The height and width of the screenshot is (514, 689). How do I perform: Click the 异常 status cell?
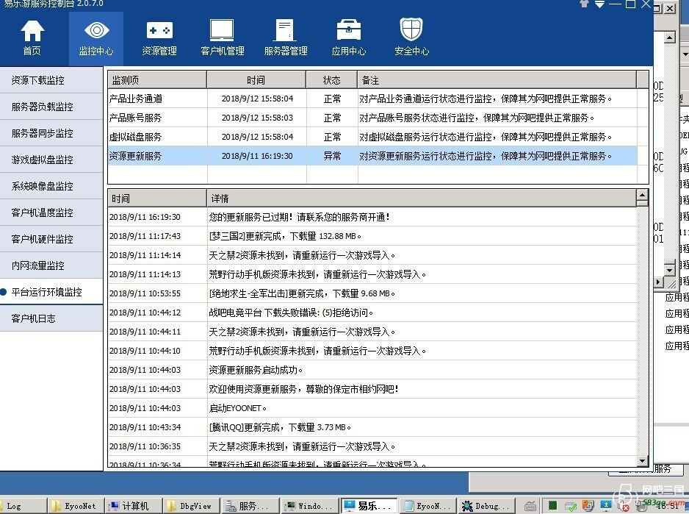(x=332, y=156)
